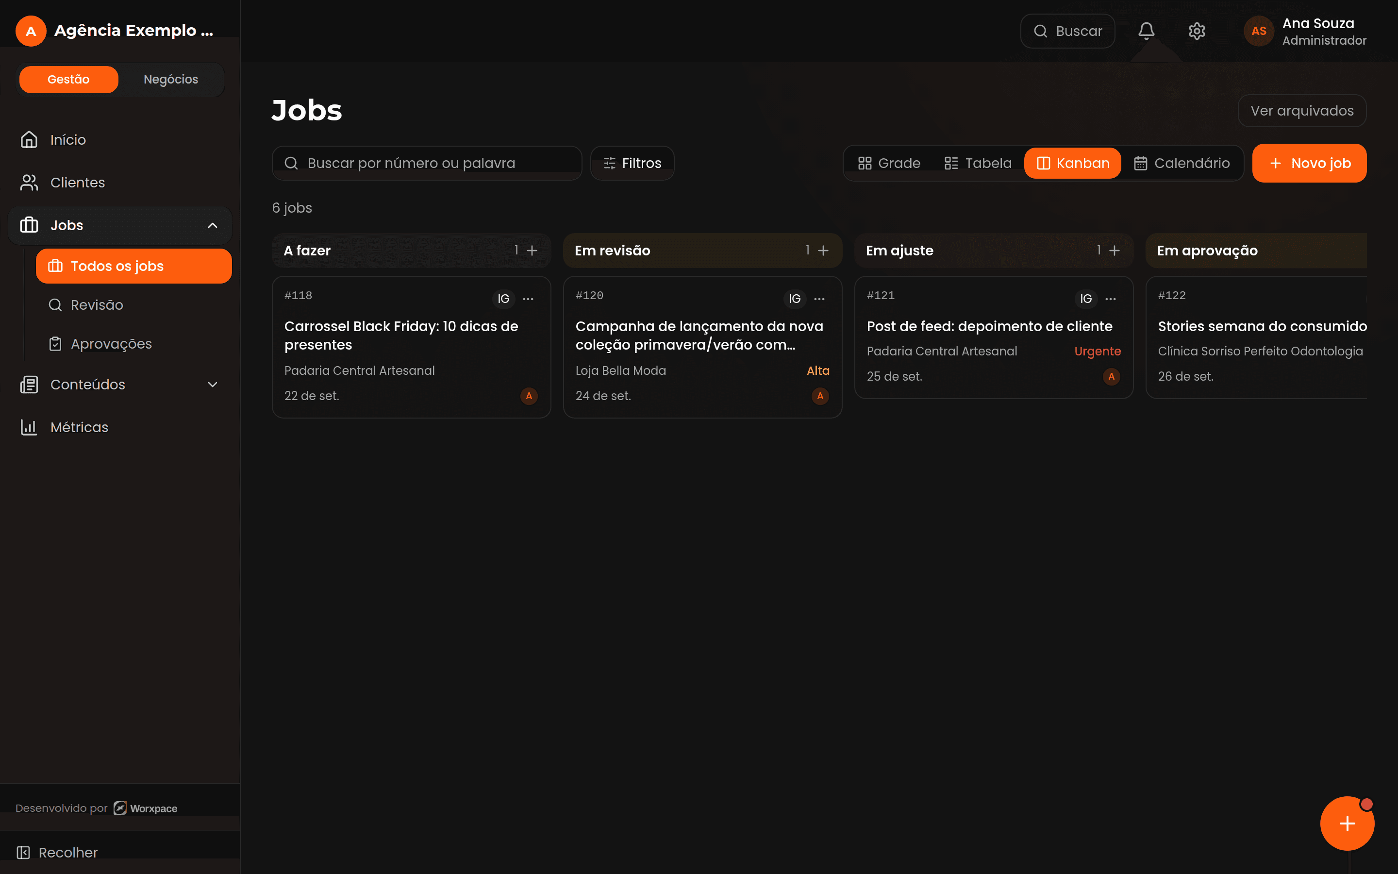Open Aprovações submenu item

pyautogui.click(x=133, y=344)
